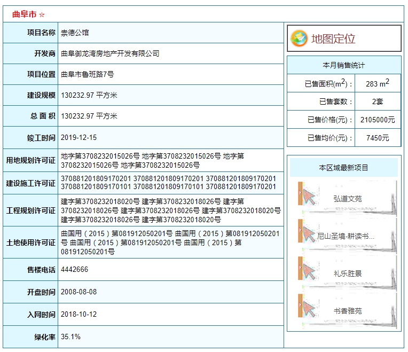Click the 已售面积(m2) label
Image resolution: width=408 pixels, height=352 pixels.
(328, 83)
